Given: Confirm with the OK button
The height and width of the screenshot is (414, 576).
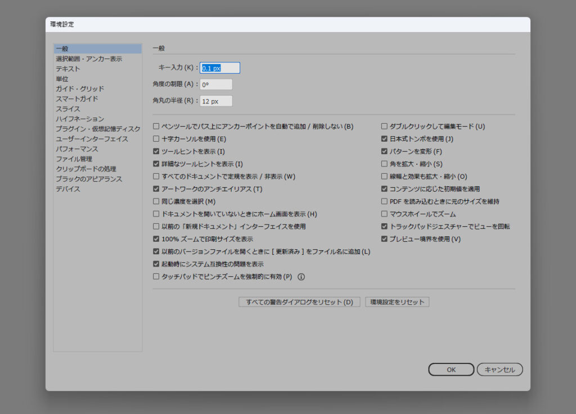Looking at the screenshot, I should [451, 370].
